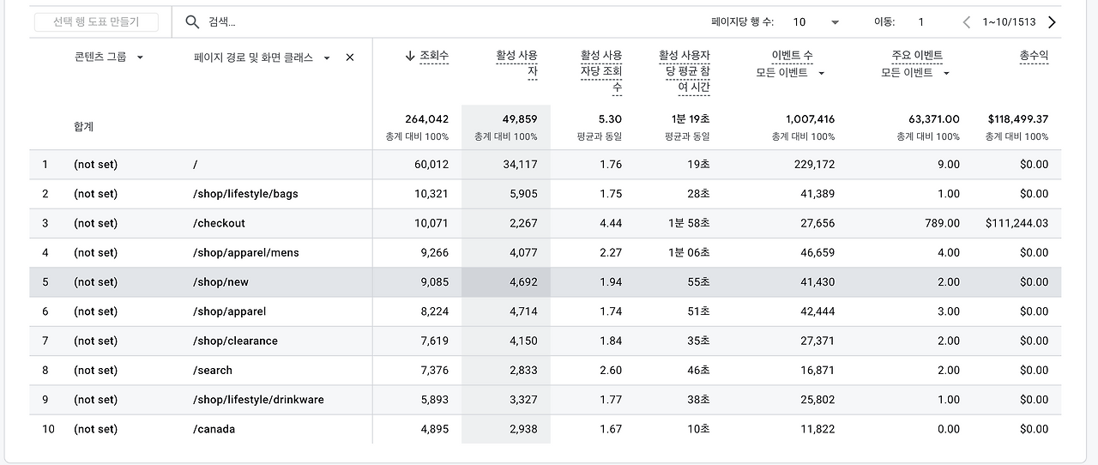This screenshot has width=1098, height=465.
Task: Go to next page of results
Action: [1052, 22]
